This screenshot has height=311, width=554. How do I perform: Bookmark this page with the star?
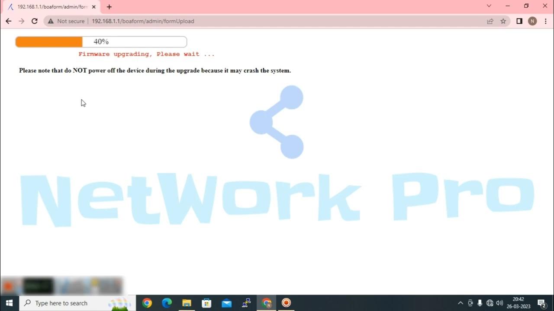pos(503,21)
